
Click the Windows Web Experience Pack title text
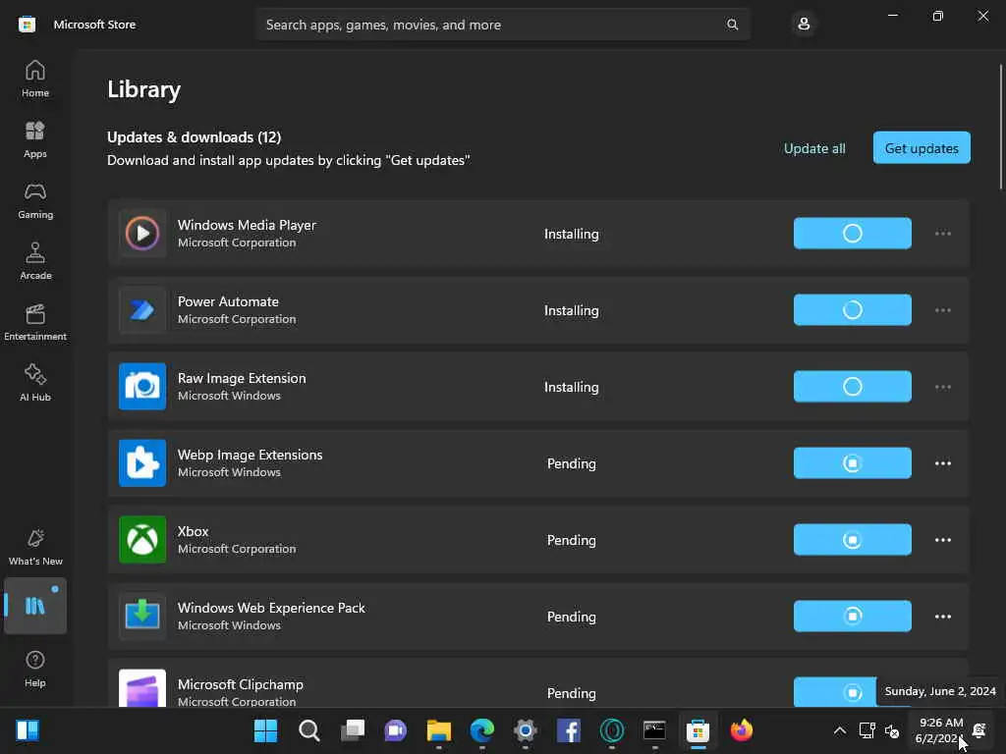tap(271, 608)
